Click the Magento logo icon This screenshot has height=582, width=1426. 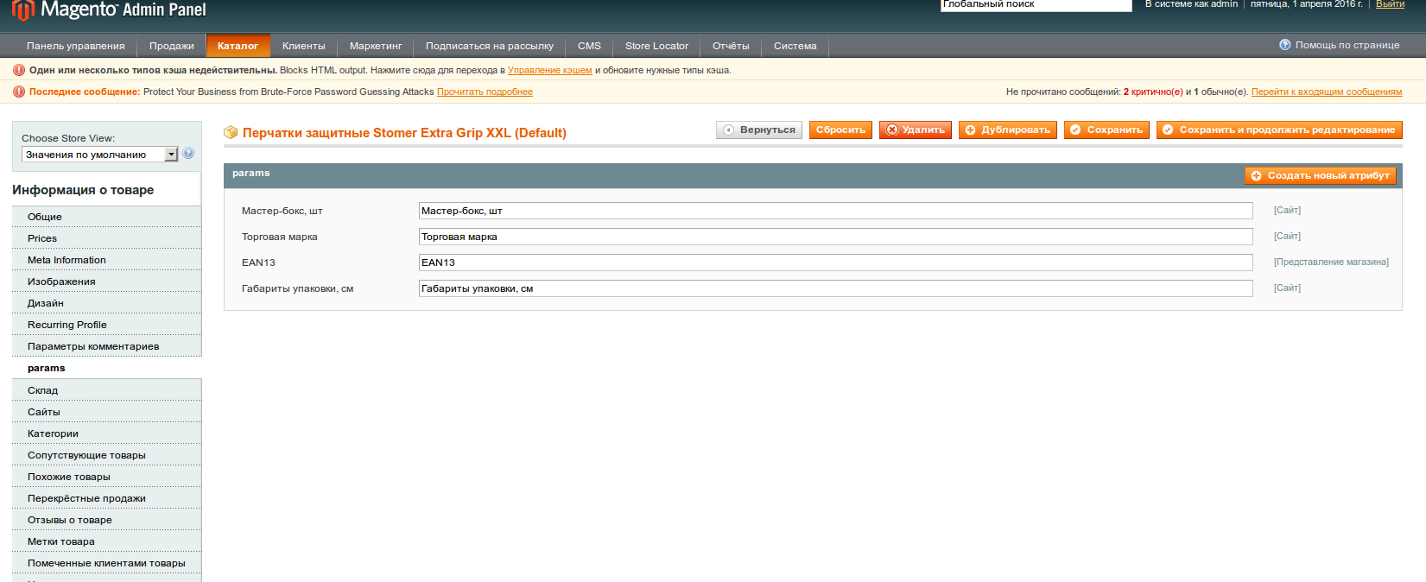(22, 10)
